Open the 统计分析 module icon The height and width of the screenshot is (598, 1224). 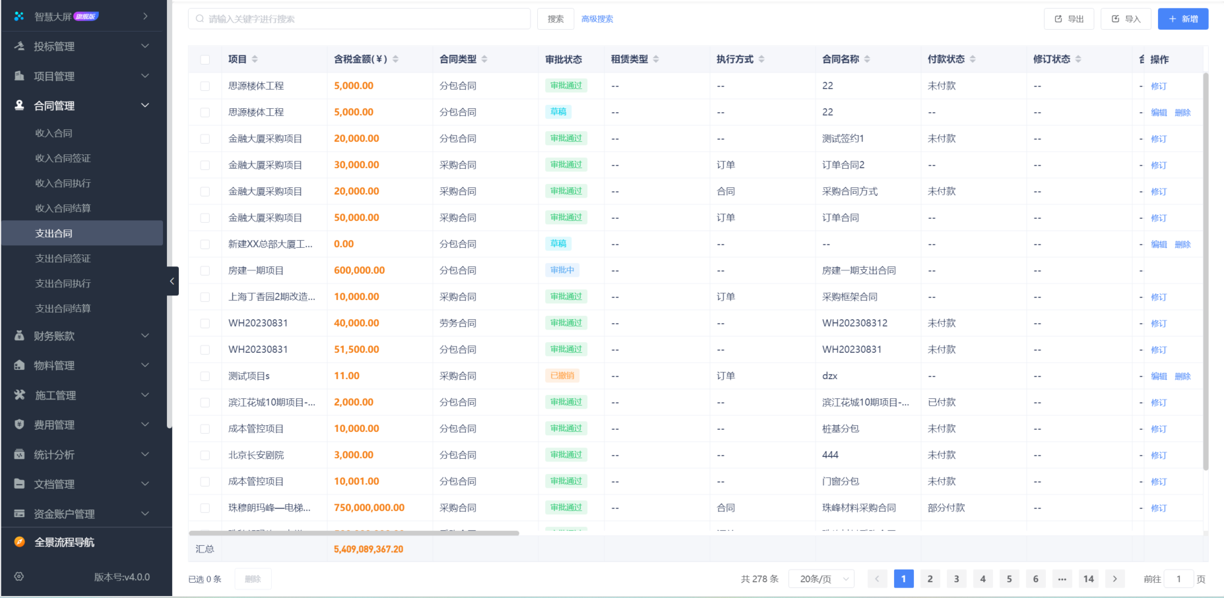click(x=18, y=454)
